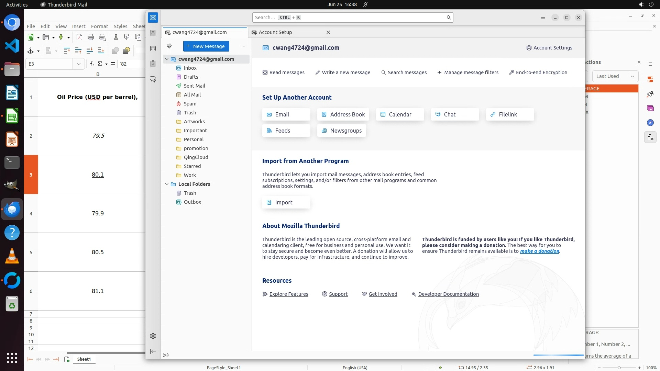Screen dimensions: 660x371
Task: Click the make a donation link
Action: (x=539, y=251)
